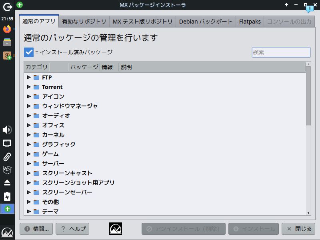Open the MX テスト版リポジトリ tab
Viewport: 320px width, 240px height.
point(142,22)
